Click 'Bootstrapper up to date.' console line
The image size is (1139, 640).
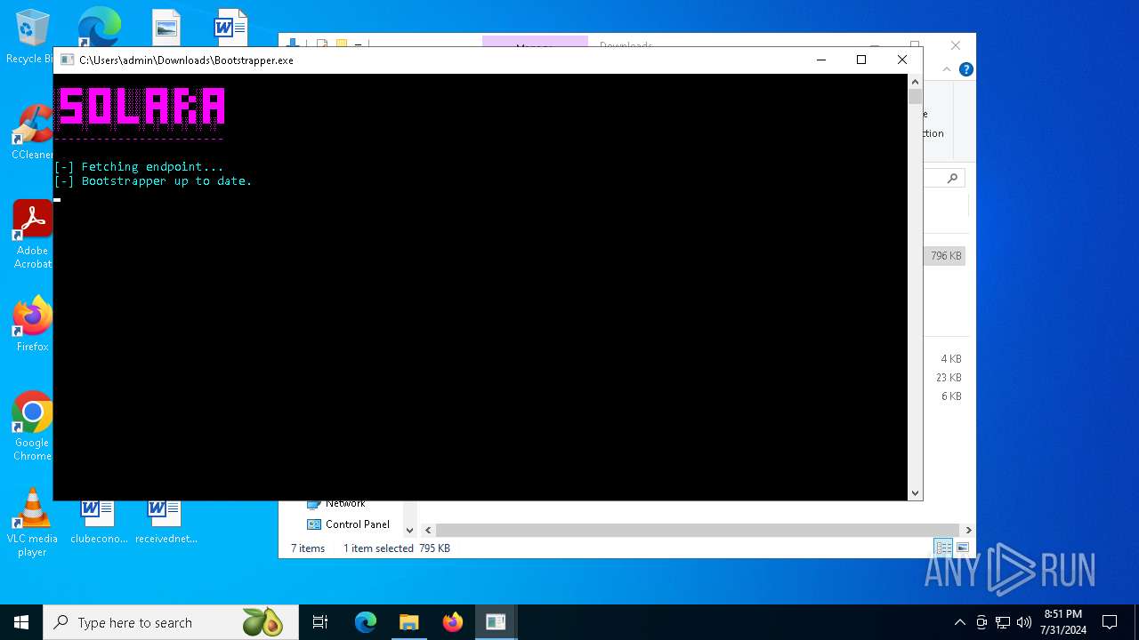pyautogui.click(x=166, y=180)
